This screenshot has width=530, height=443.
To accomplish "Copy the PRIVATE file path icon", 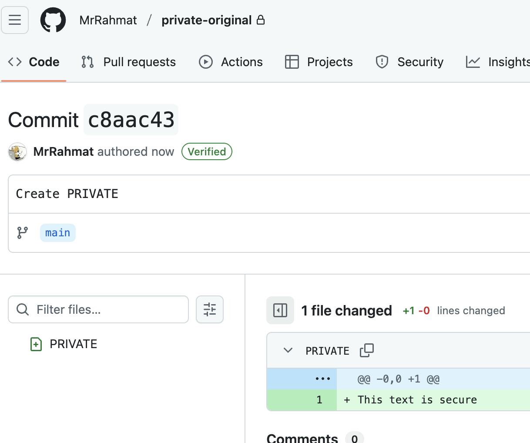I will pos(367,350).
